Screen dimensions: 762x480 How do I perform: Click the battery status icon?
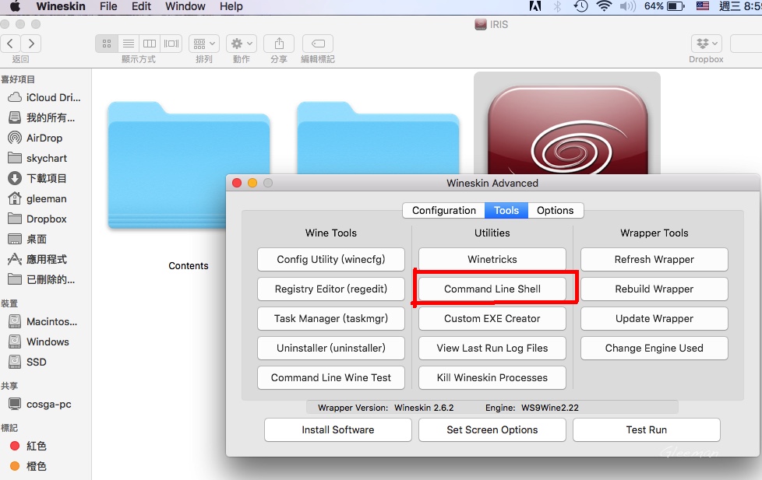point(676,6)
